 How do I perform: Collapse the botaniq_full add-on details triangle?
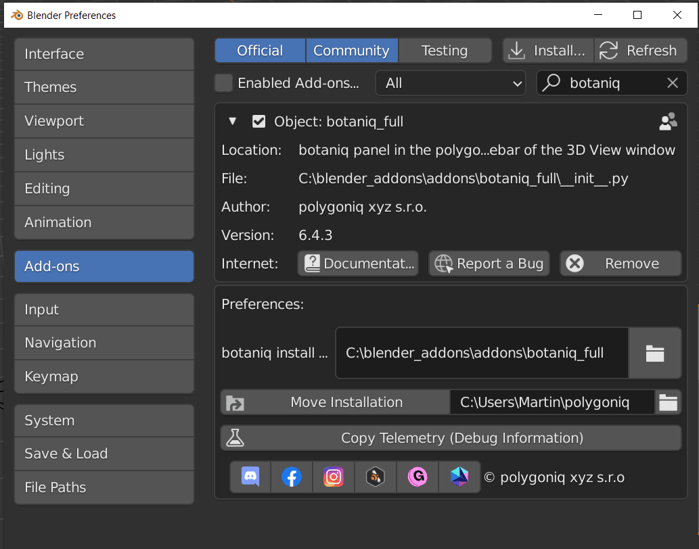[x=232, y=121]
